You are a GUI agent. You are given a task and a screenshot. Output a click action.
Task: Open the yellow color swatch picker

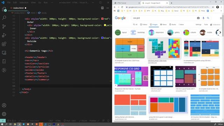105,25
